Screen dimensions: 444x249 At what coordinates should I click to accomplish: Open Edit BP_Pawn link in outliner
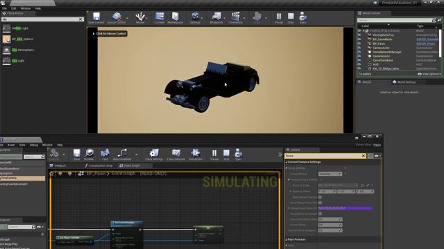[425, 44]
